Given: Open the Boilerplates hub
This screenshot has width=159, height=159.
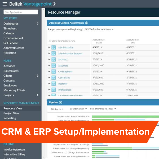Looking at the screenshot, I should coord(11,71).
